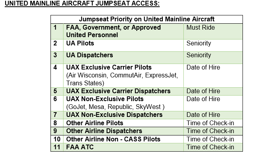Click the 'UA Pilots' row label
The image size is (265, 156).
pos(80,43)
